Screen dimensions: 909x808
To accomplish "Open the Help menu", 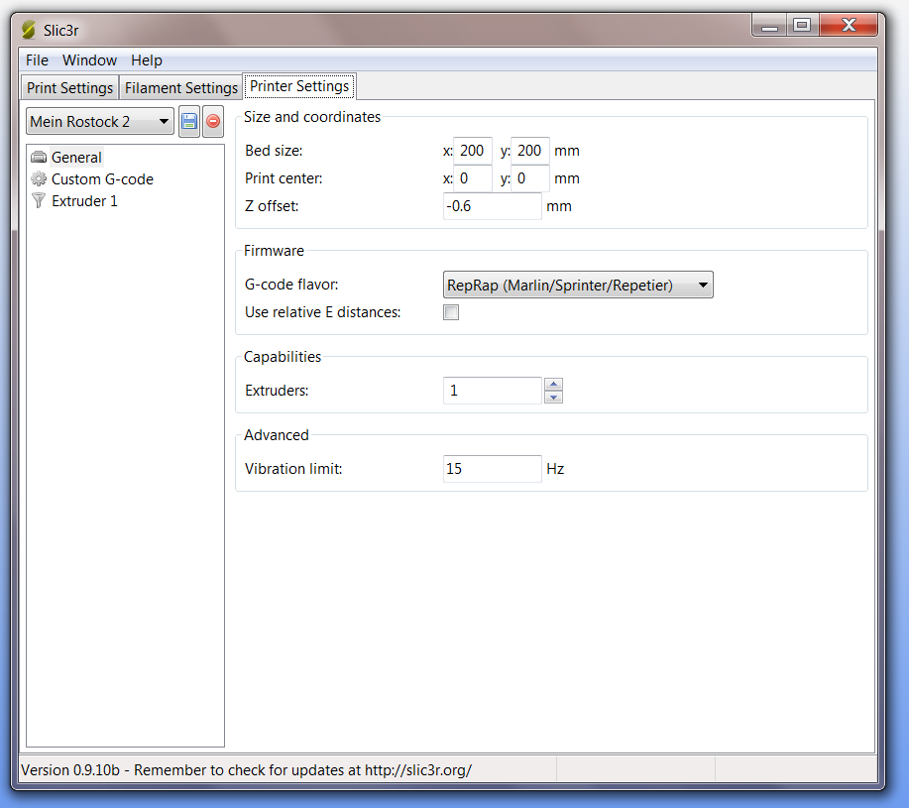I will coord(146,60).
